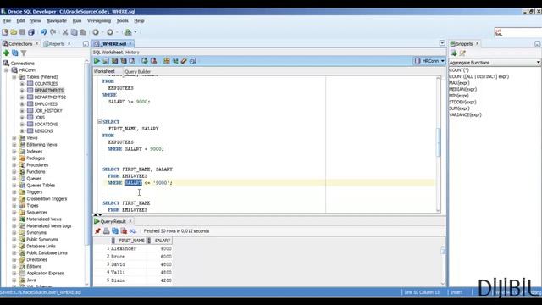This screenshot has height=305, width=542.
Task: Close the Snippets tab
Action: coord(478,43)
